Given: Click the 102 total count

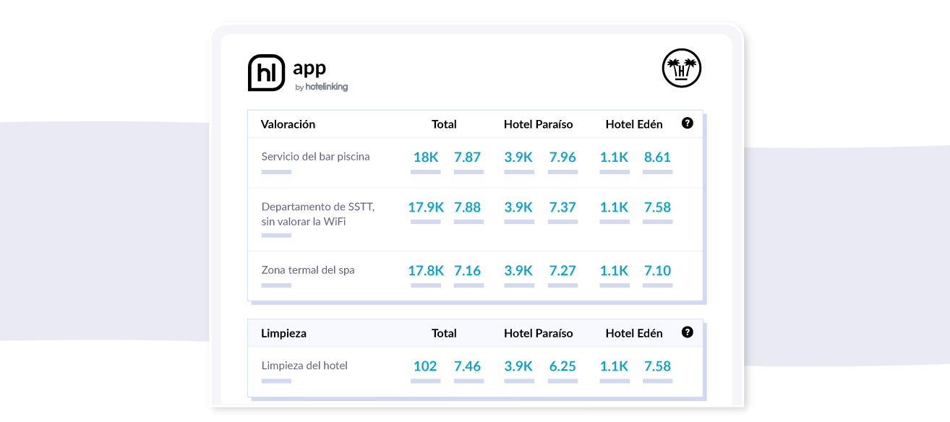Looking at the screenshot, I should click(425, 366).
